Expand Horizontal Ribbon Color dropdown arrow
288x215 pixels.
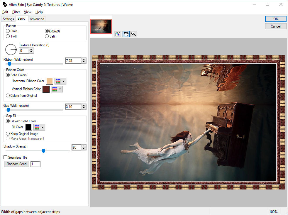64,81
